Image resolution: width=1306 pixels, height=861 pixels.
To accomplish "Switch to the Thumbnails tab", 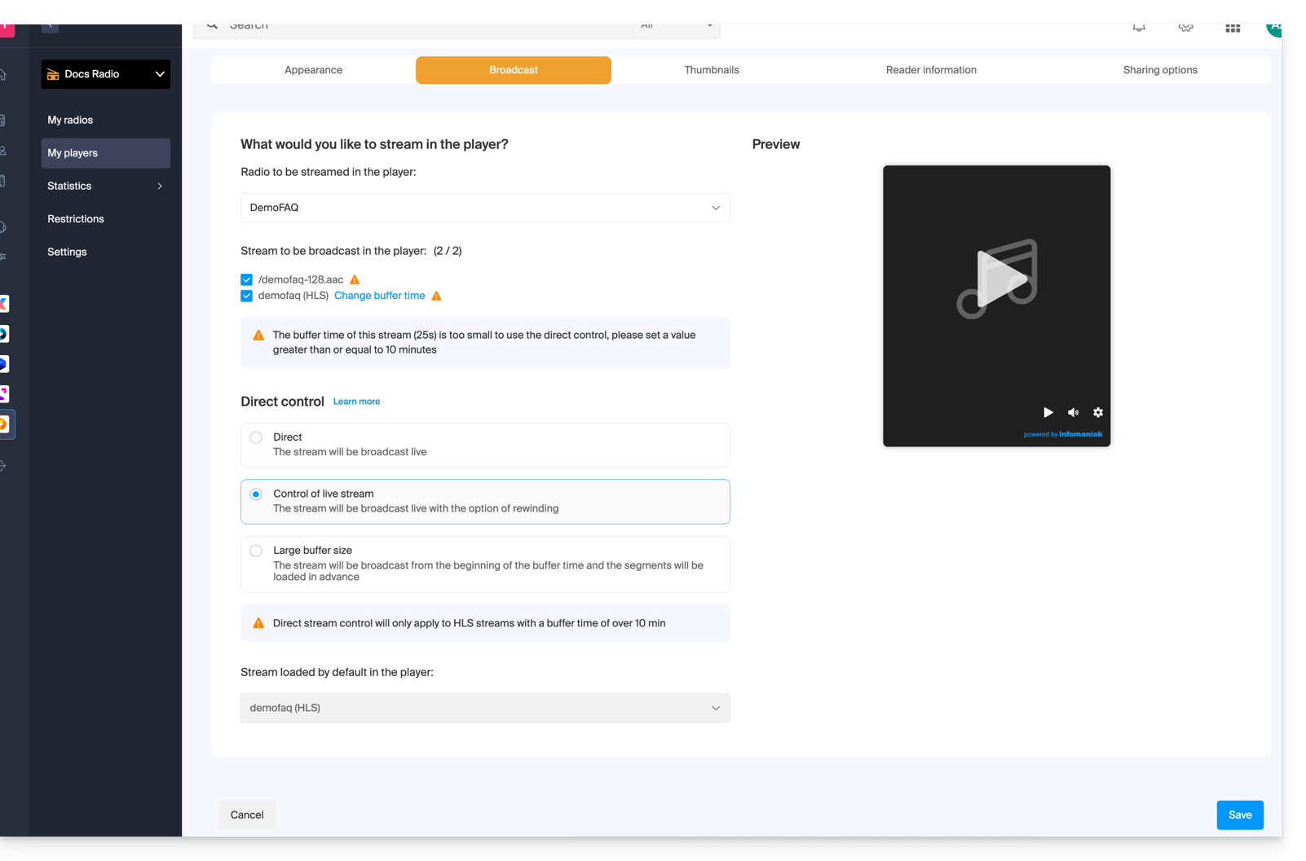I will pyautogui.click(x=712, y=70).
